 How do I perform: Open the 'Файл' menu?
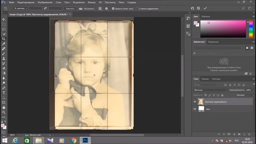coord(12,2)
